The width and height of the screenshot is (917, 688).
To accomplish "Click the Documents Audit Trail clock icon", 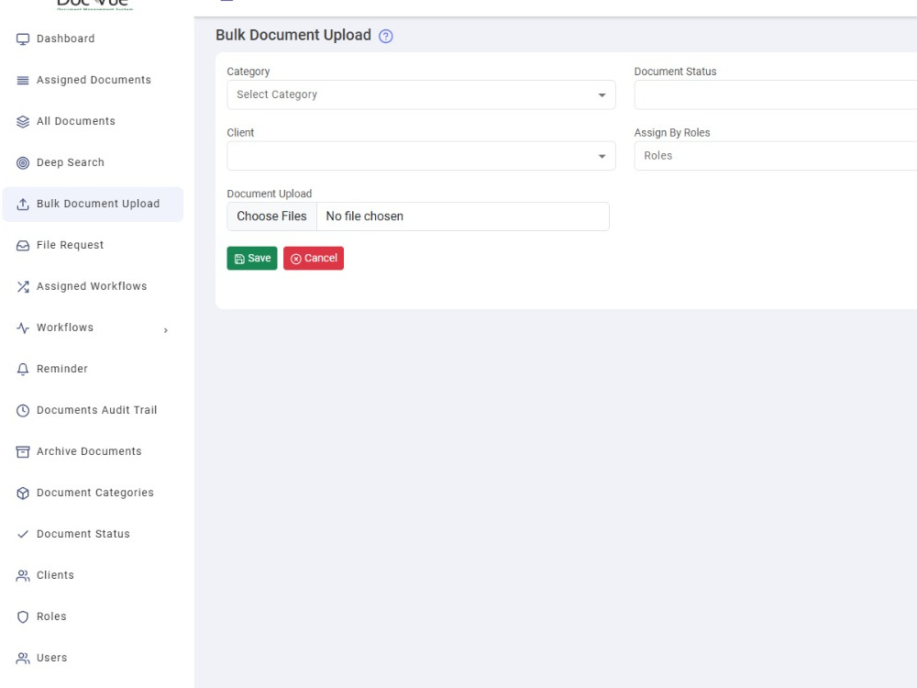I will (x=23, y=411).
